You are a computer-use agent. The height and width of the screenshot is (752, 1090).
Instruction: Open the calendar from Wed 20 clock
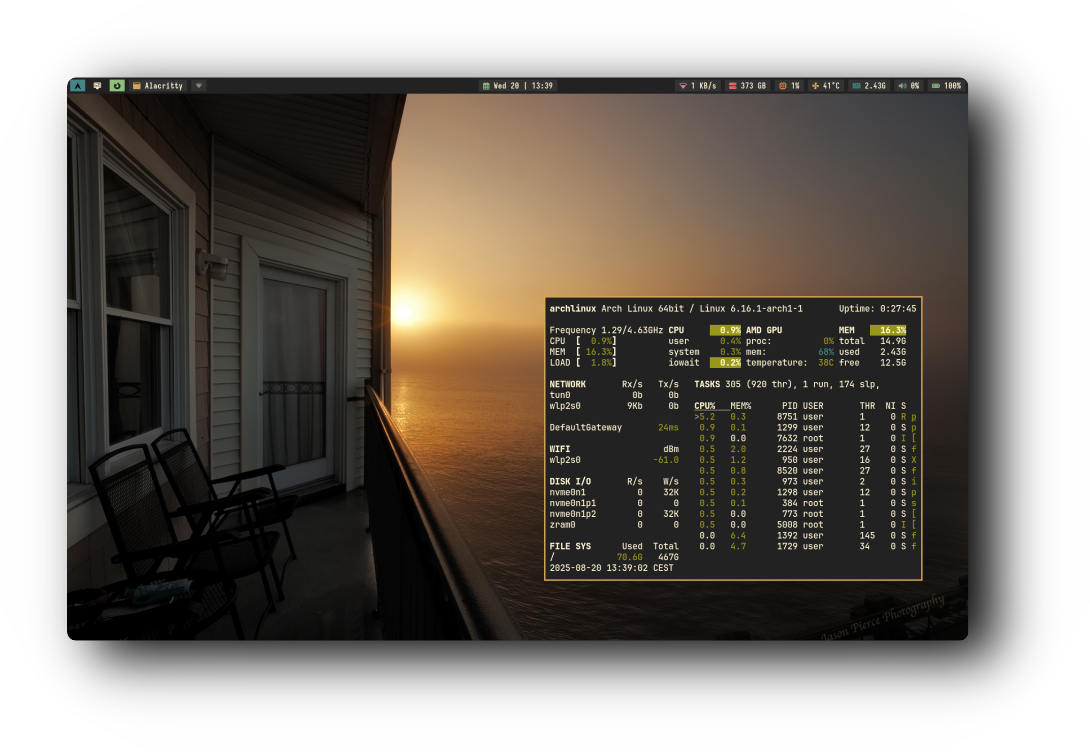point(518,86)
